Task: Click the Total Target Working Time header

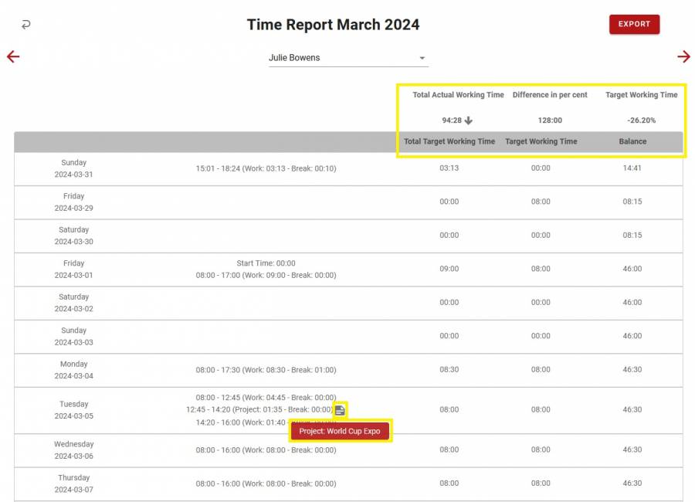Action: (449, 142)
